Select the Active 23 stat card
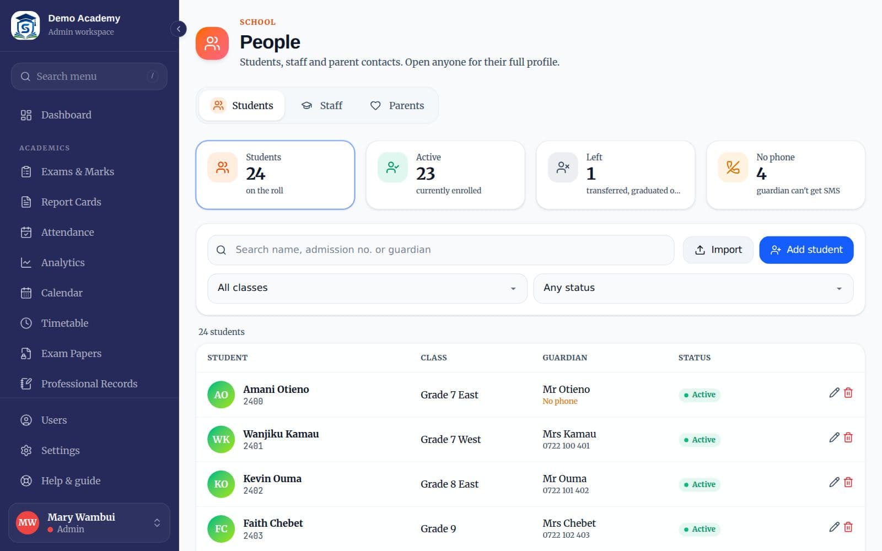This screenshot has width=882, height=551. [445, 175]
